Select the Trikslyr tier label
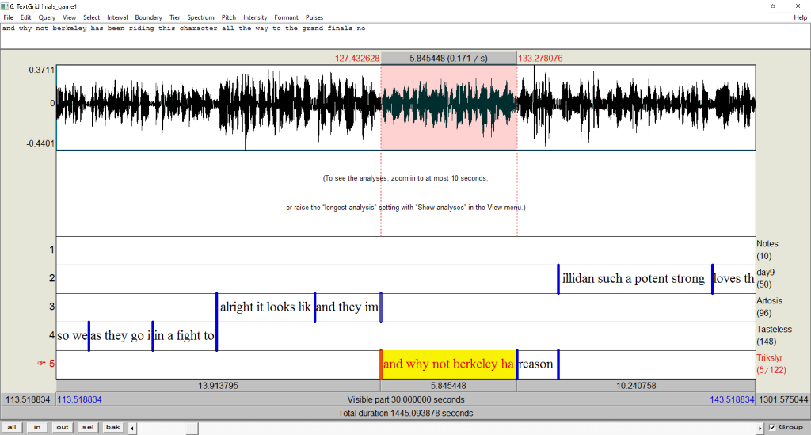 pos(771,364)
